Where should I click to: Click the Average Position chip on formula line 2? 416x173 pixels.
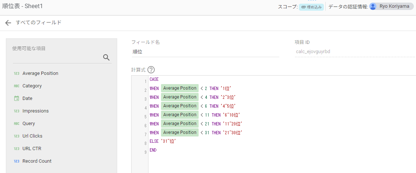[179, 88]
